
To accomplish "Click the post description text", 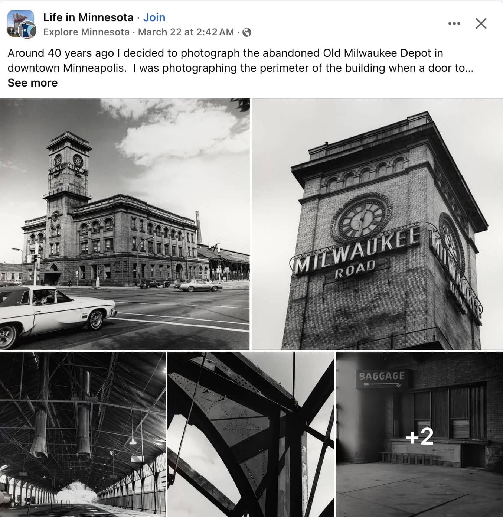I will 240,61.
